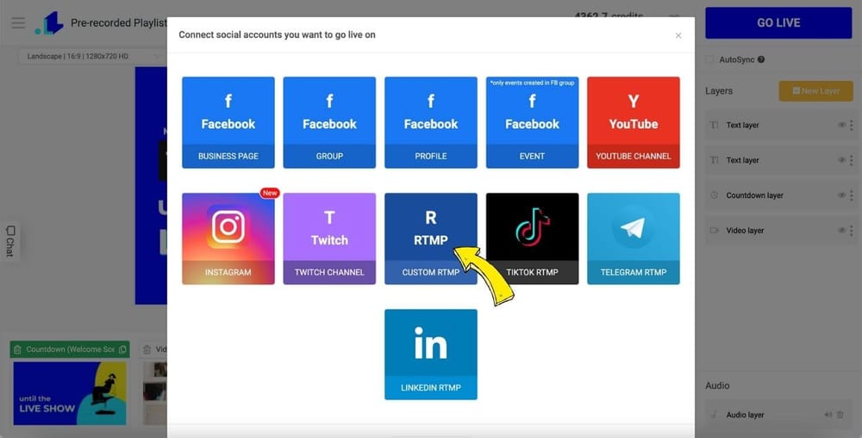
Task: Connect a Twitch Channel
Action: [329, 238]
